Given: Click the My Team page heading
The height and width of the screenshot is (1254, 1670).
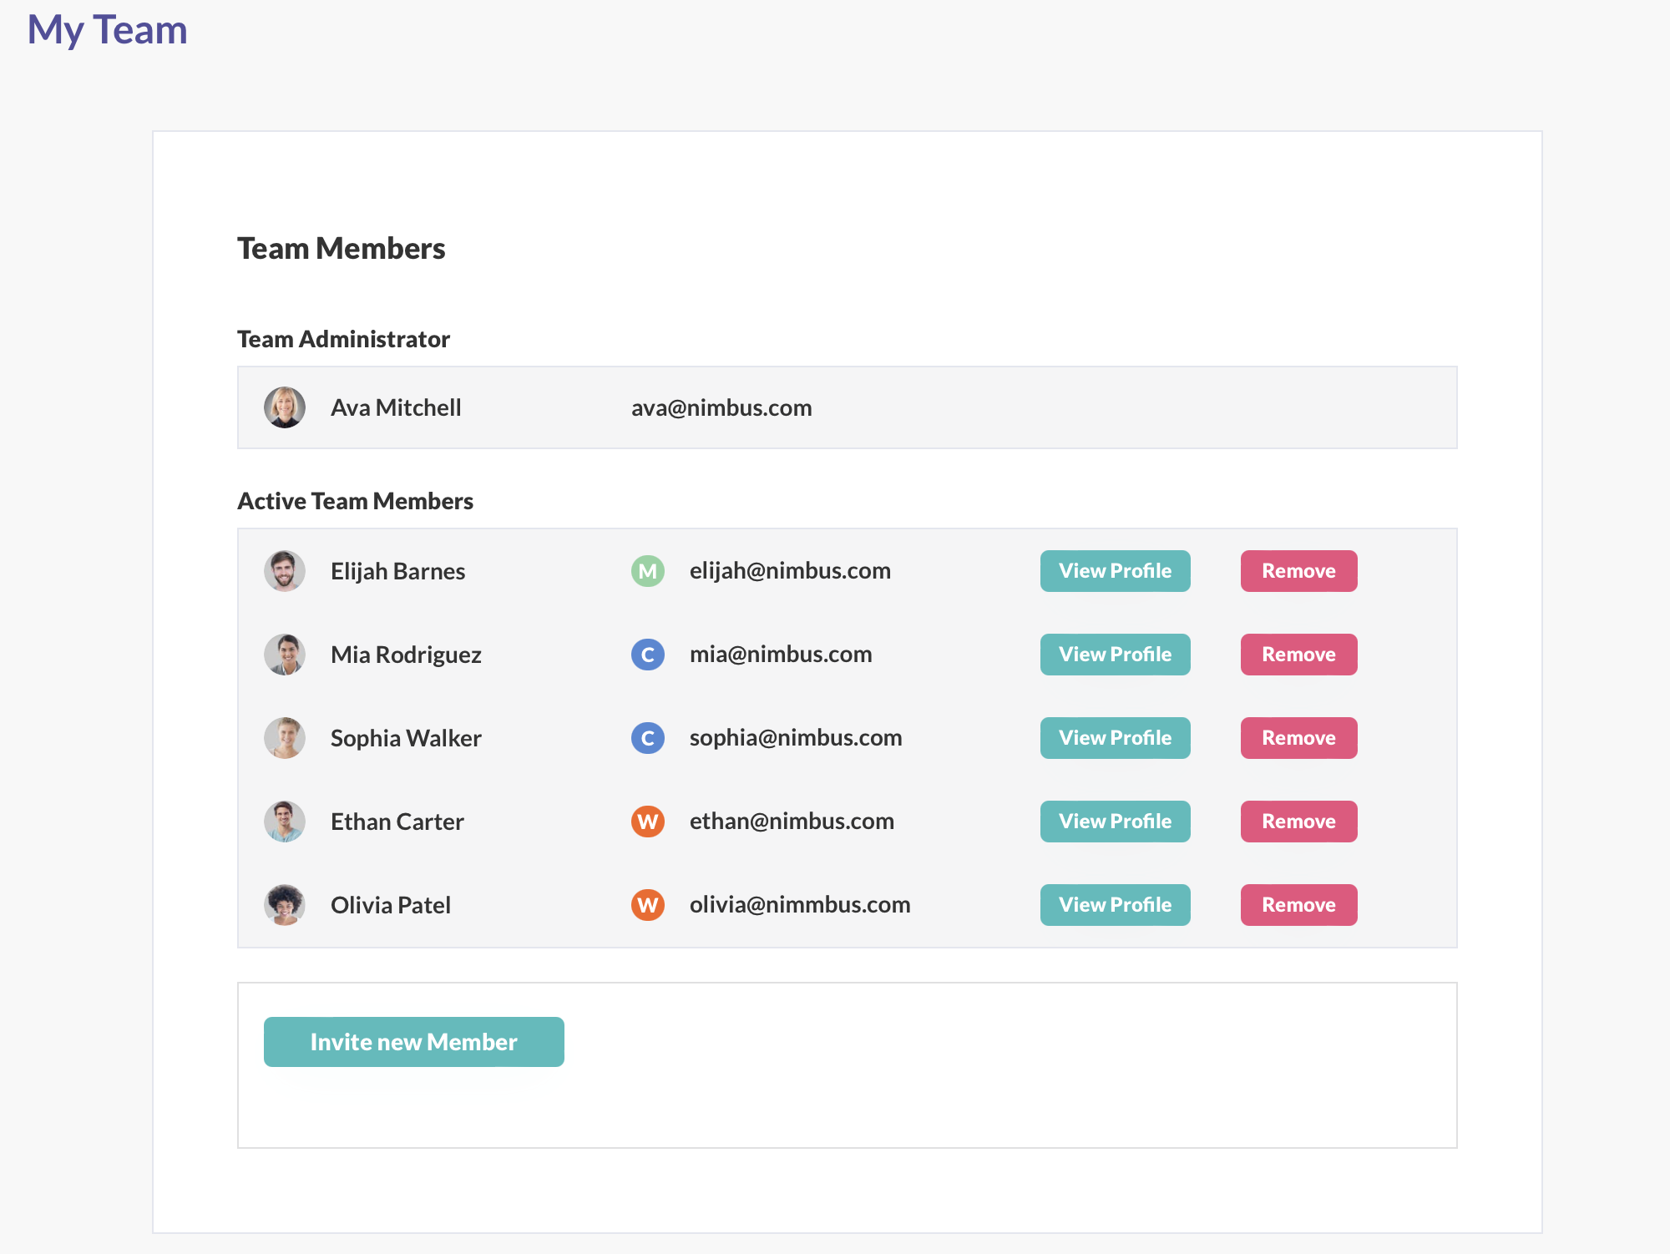Looking at the screenshot, I should [108, 30].
